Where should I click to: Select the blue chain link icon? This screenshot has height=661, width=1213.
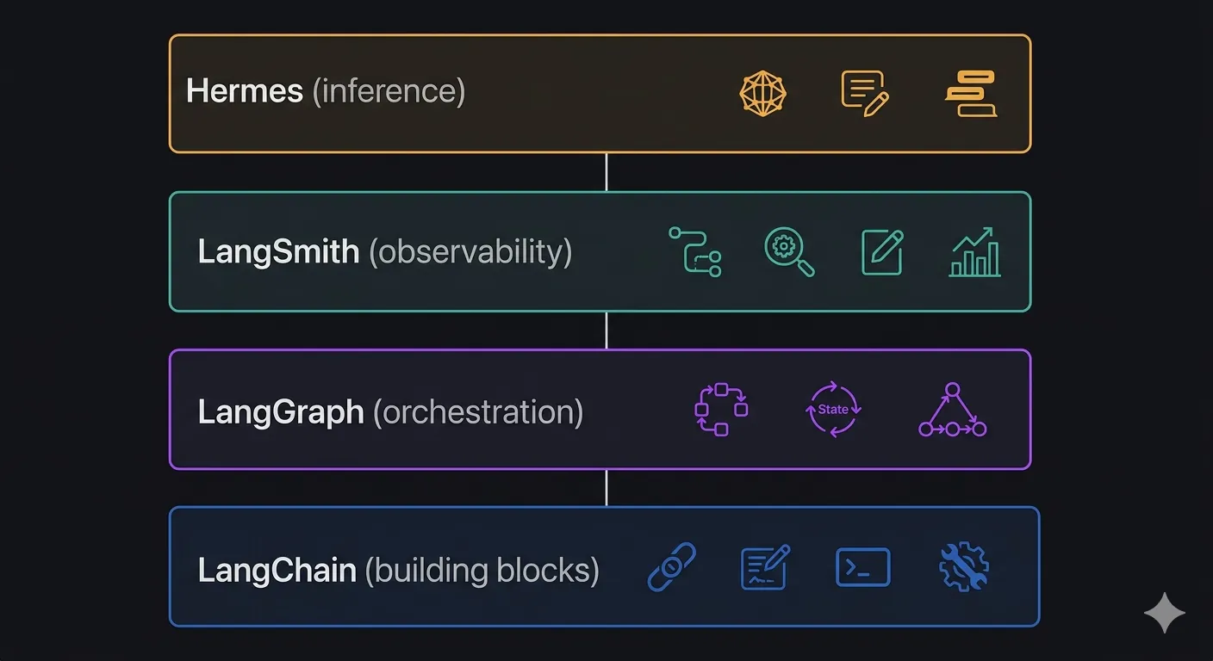671,567
